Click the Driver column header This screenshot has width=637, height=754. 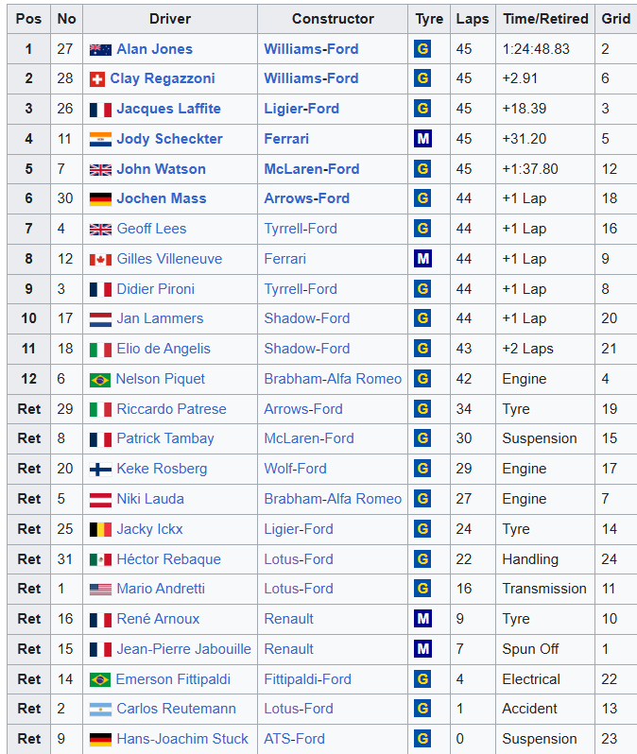[x=170, y=19]
